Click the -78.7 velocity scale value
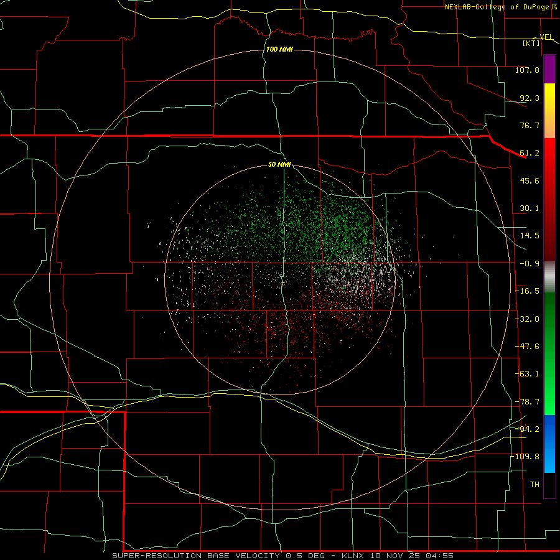The image size is (560, 560). click(x=527, y=402)
